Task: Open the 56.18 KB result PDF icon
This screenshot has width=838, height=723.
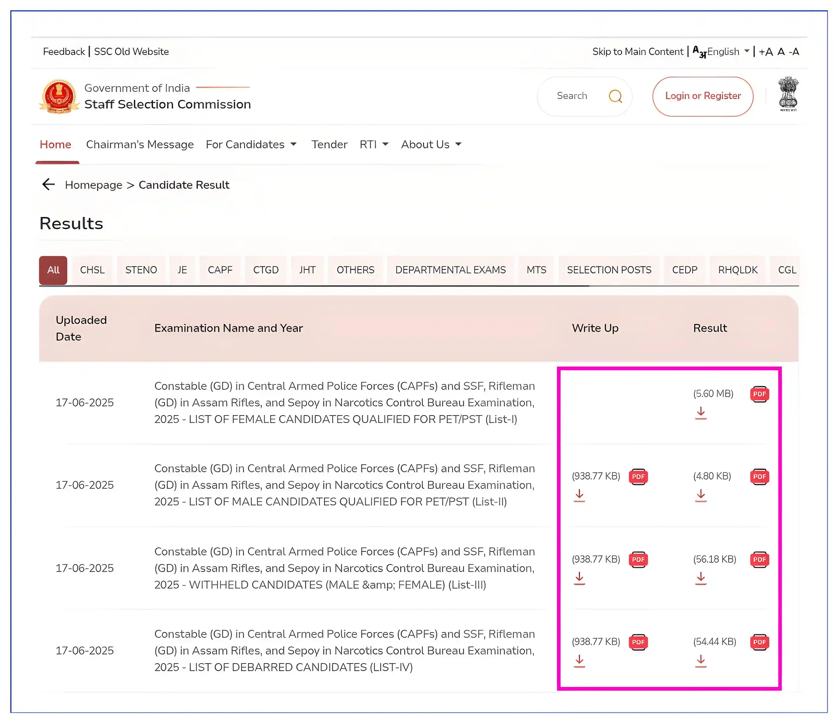Action: coord(759,560)
